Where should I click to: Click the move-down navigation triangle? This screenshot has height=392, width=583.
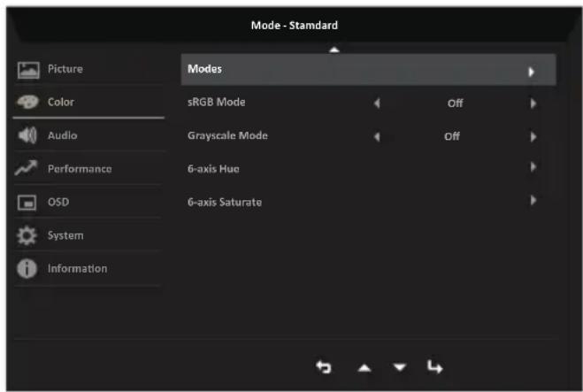point(400,367)
